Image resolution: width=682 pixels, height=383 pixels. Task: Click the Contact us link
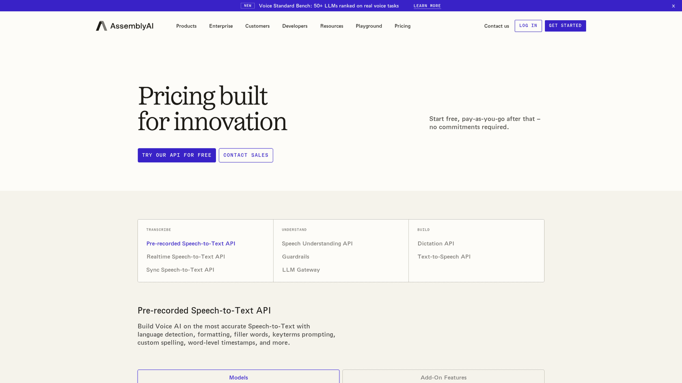tap(496, 26)
